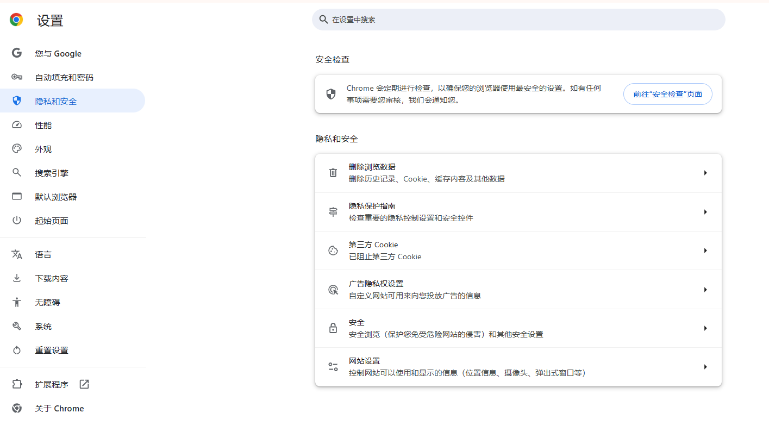Click the translate icon for 语言
The width and height of the screenshot is (769, 444).
coord(17,254)
